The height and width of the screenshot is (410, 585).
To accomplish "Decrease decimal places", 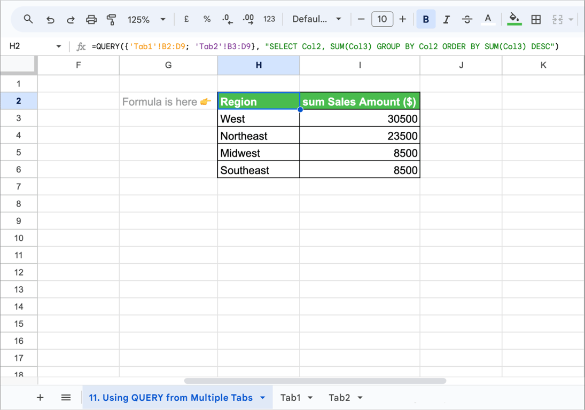I will tap(227, 19).
